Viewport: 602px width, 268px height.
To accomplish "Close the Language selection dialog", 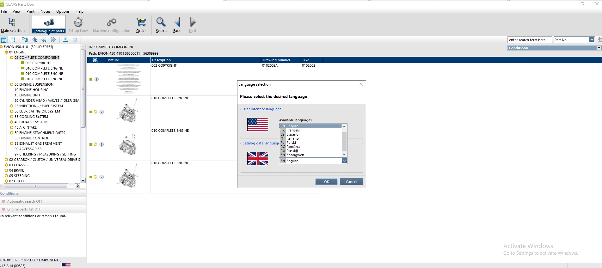I will 361,84.
